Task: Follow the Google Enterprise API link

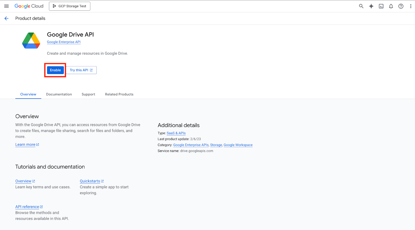Action: coord(64,42)
